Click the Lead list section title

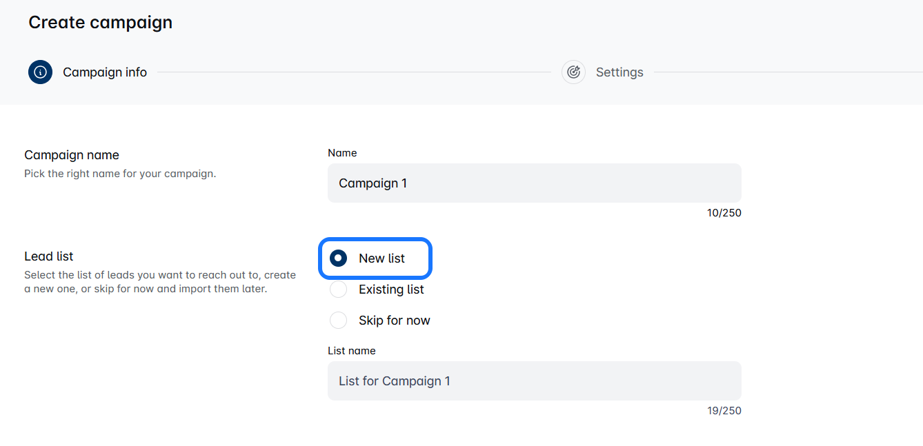point(49,256)
